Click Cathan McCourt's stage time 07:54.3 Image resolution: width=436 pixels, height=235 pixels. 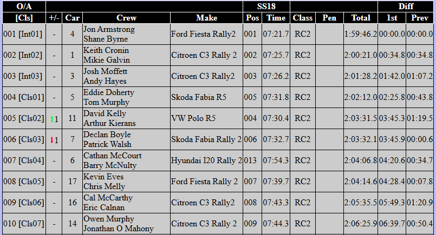pyautogui.click(x=276, y=160)
